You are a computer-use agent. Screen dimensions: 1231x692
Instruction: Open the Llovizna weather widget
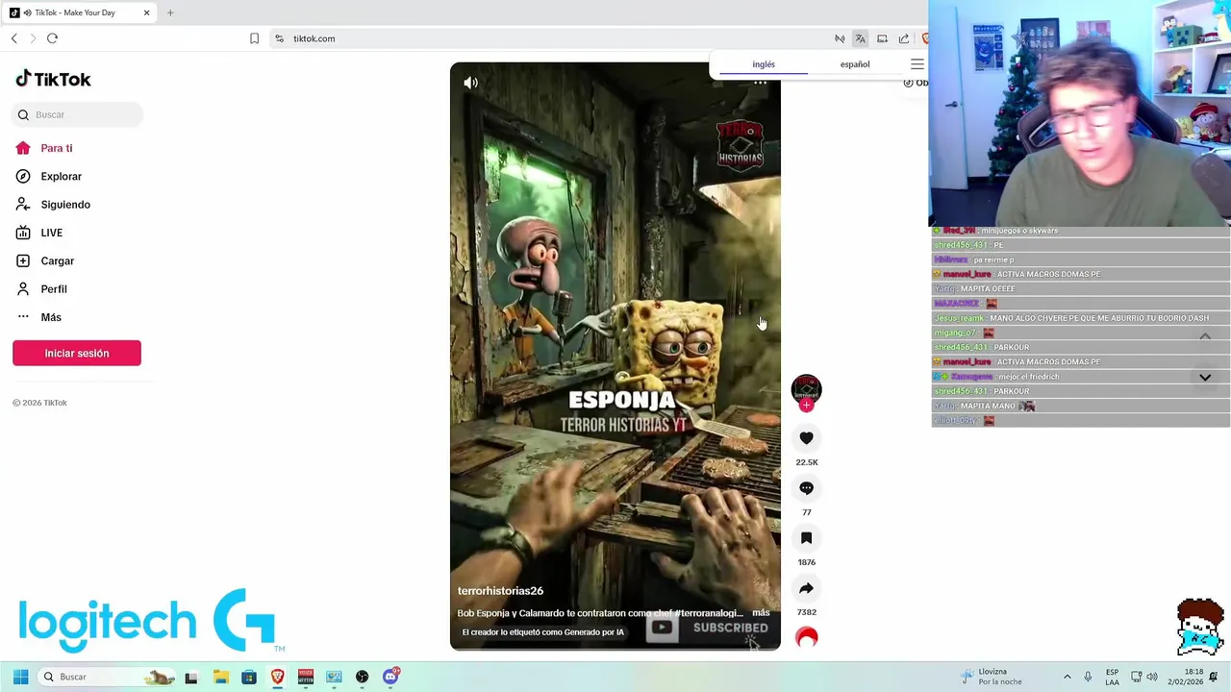pos(991,677)
